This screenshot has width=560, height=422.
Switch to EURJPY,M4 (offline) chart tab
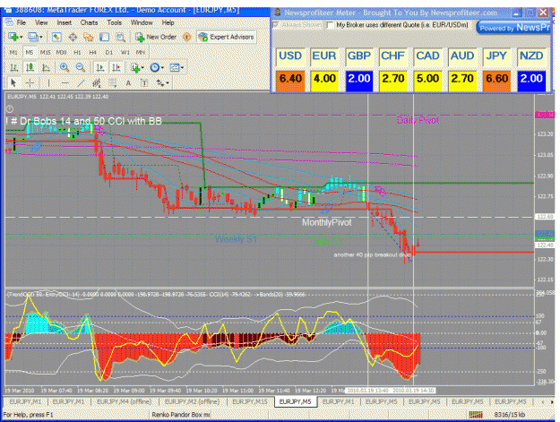[x=124, y=402]
